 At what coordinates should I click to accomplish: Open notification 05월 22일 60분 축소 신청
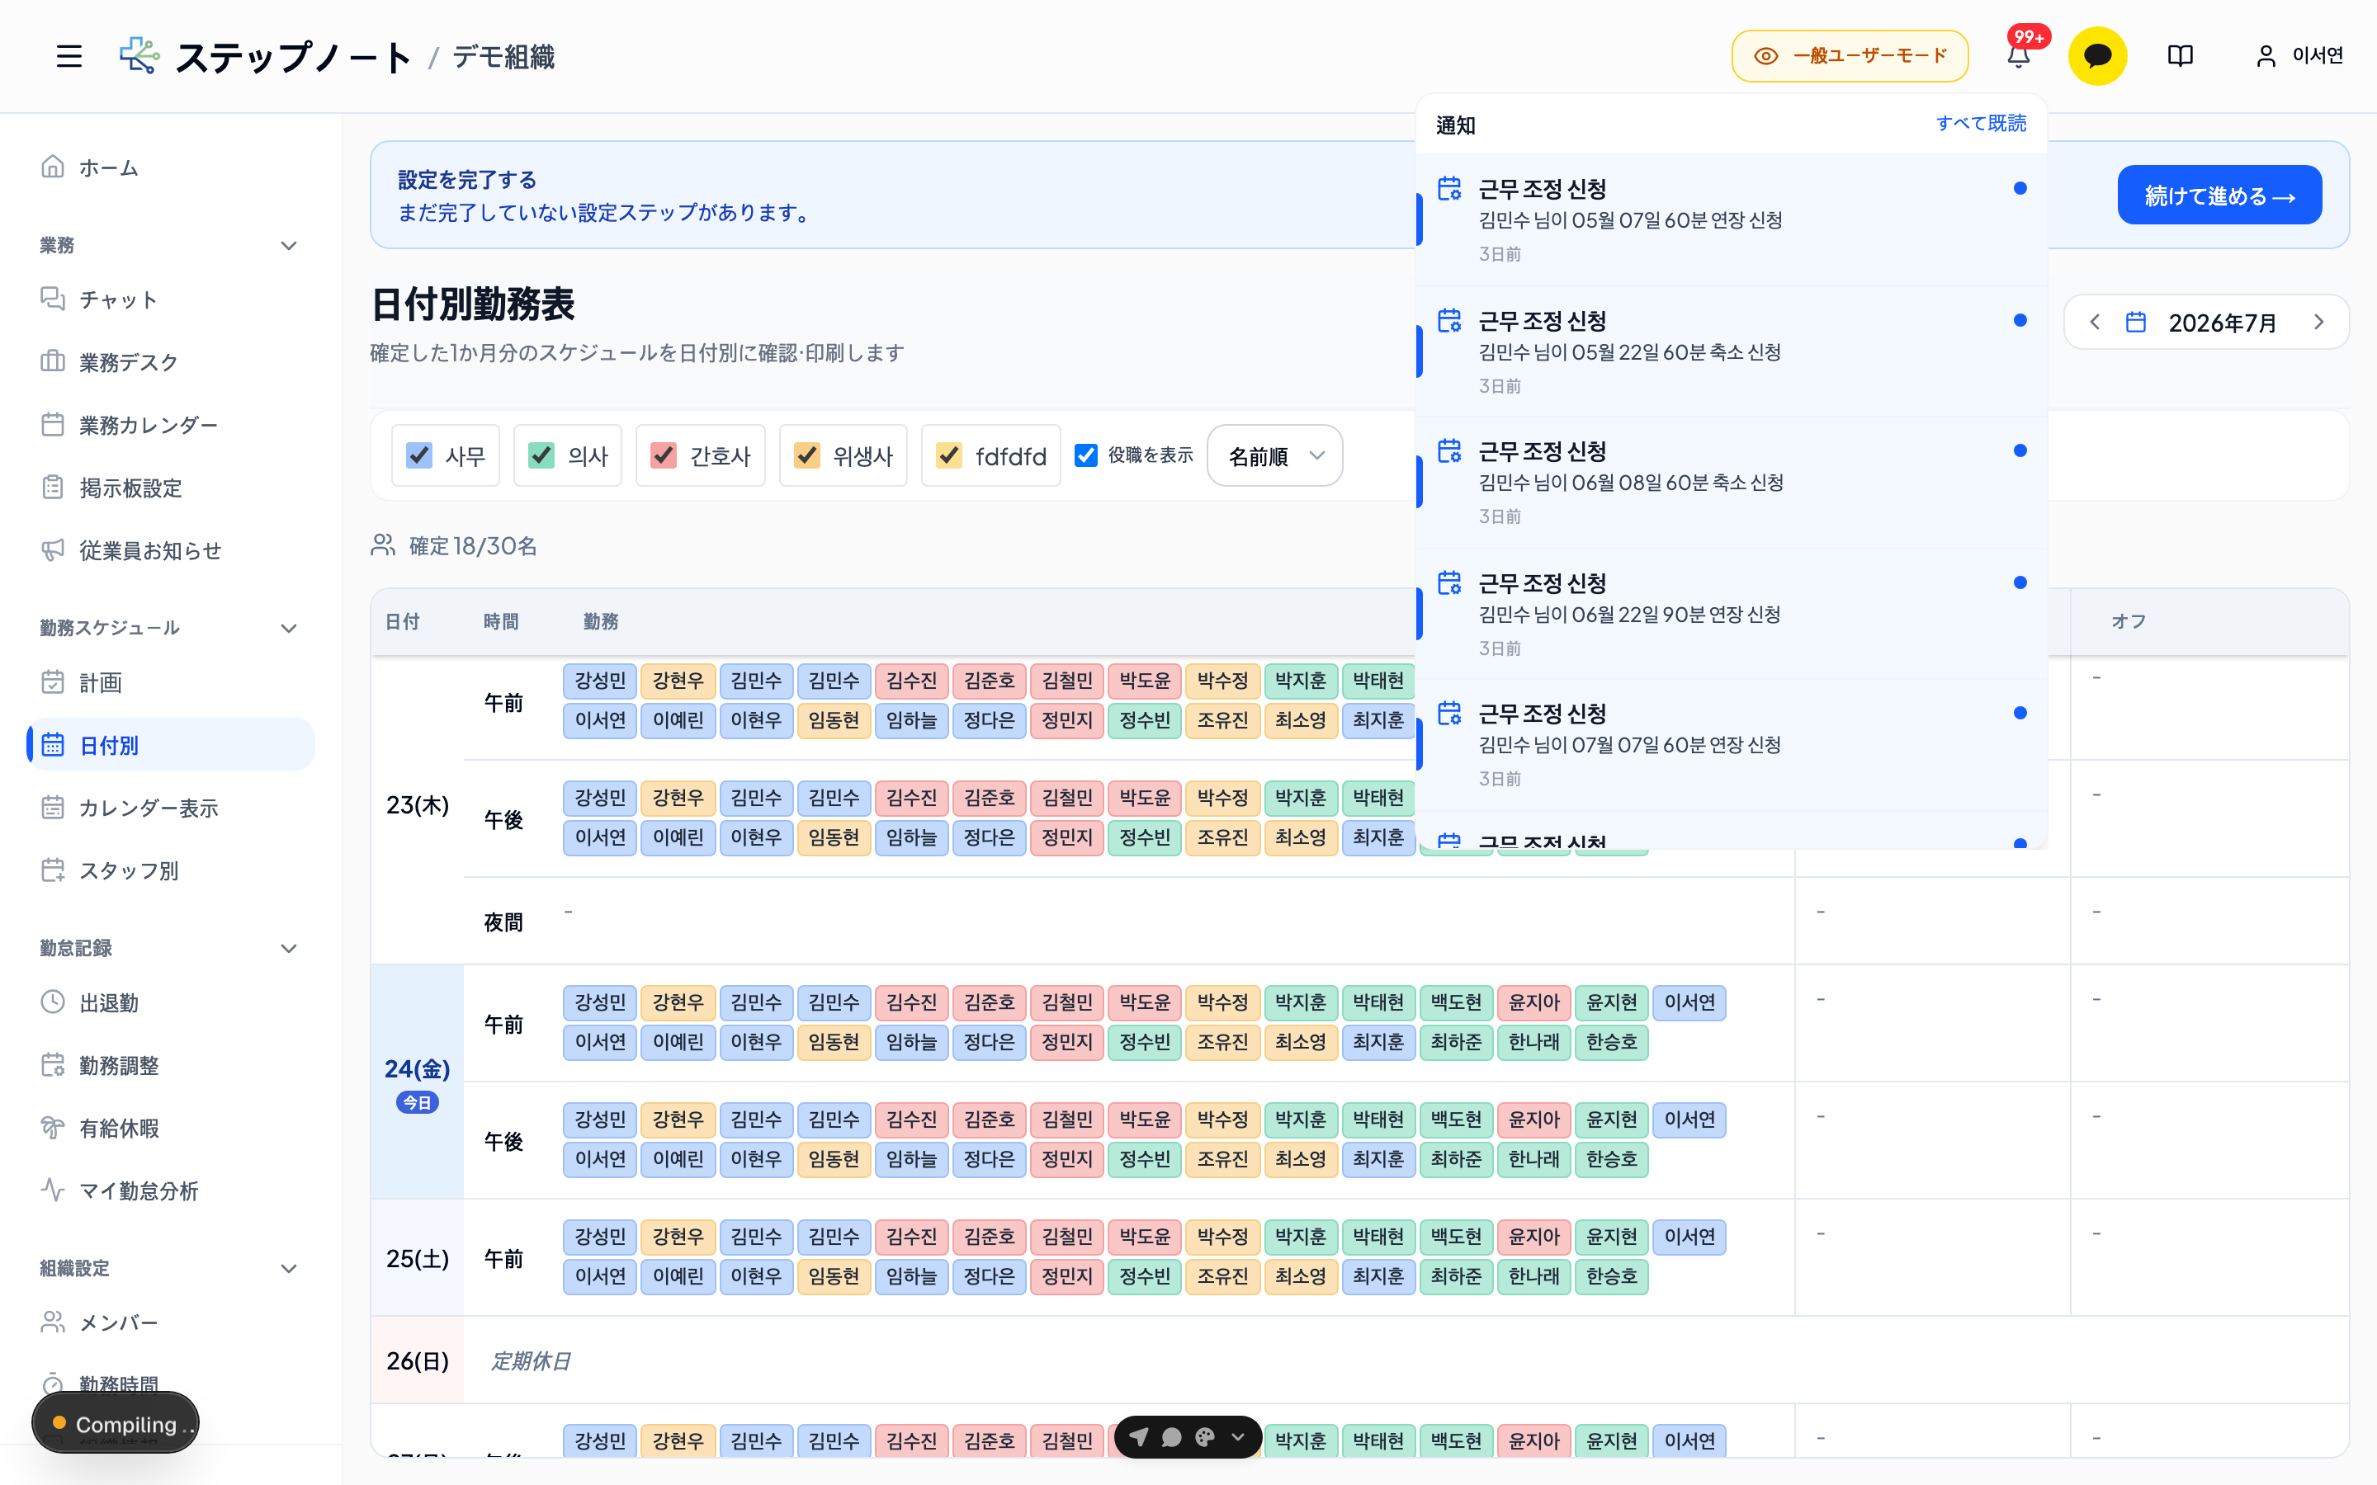[x=1731, y=351]
